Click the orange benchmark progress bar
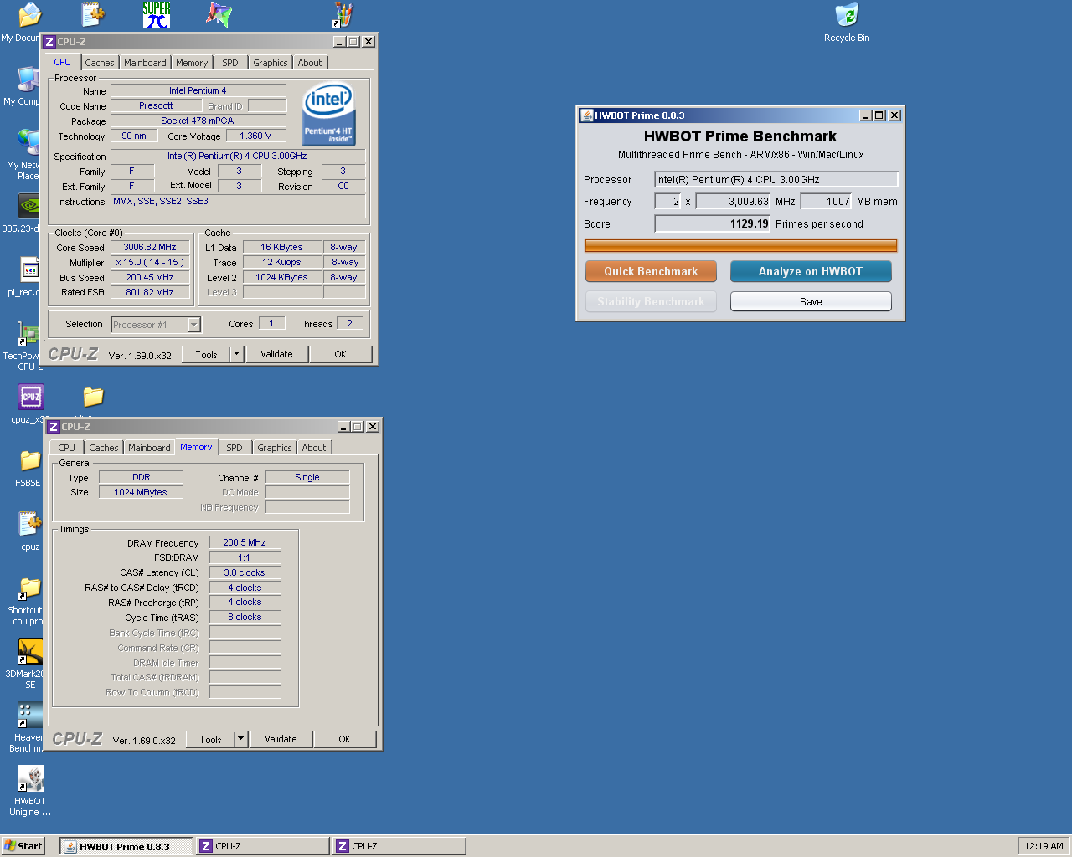 click(740, 245)
